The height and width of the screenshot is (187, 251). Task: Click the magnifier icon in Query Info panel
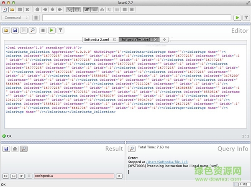click(131, 149)
